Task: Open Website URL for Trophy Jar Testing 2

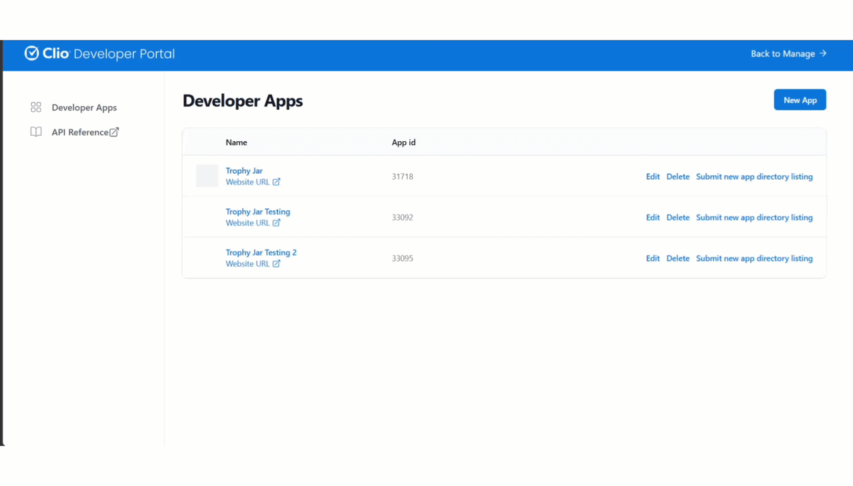Action: (x=248, y=264)
